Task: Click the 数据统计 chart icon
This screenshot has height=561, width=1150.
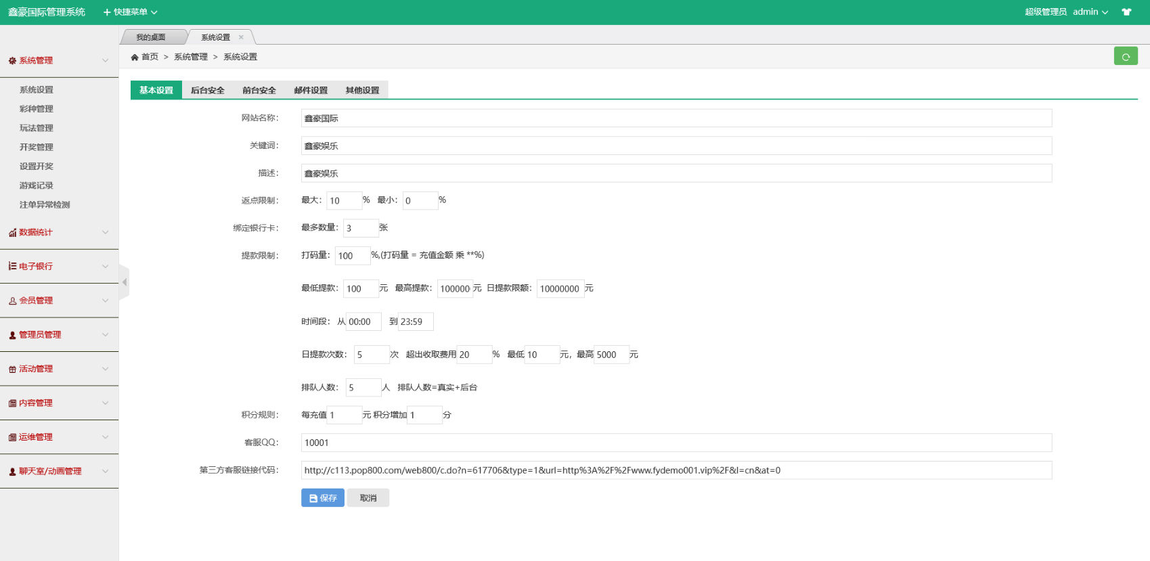Action: [12, 233]
